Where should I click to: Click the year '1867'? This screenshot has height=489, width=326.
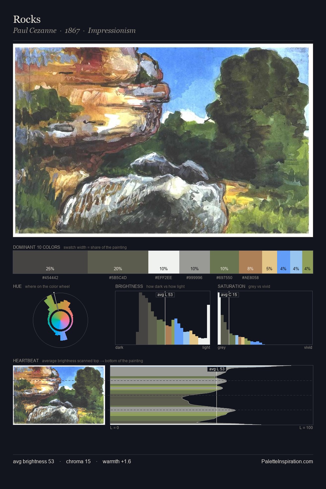[x=72, y=31]
